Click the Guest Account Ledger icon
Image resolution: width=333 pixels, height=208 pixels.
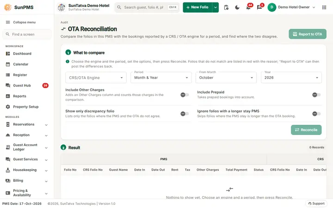pyautogui.click(x=8, y=147)
